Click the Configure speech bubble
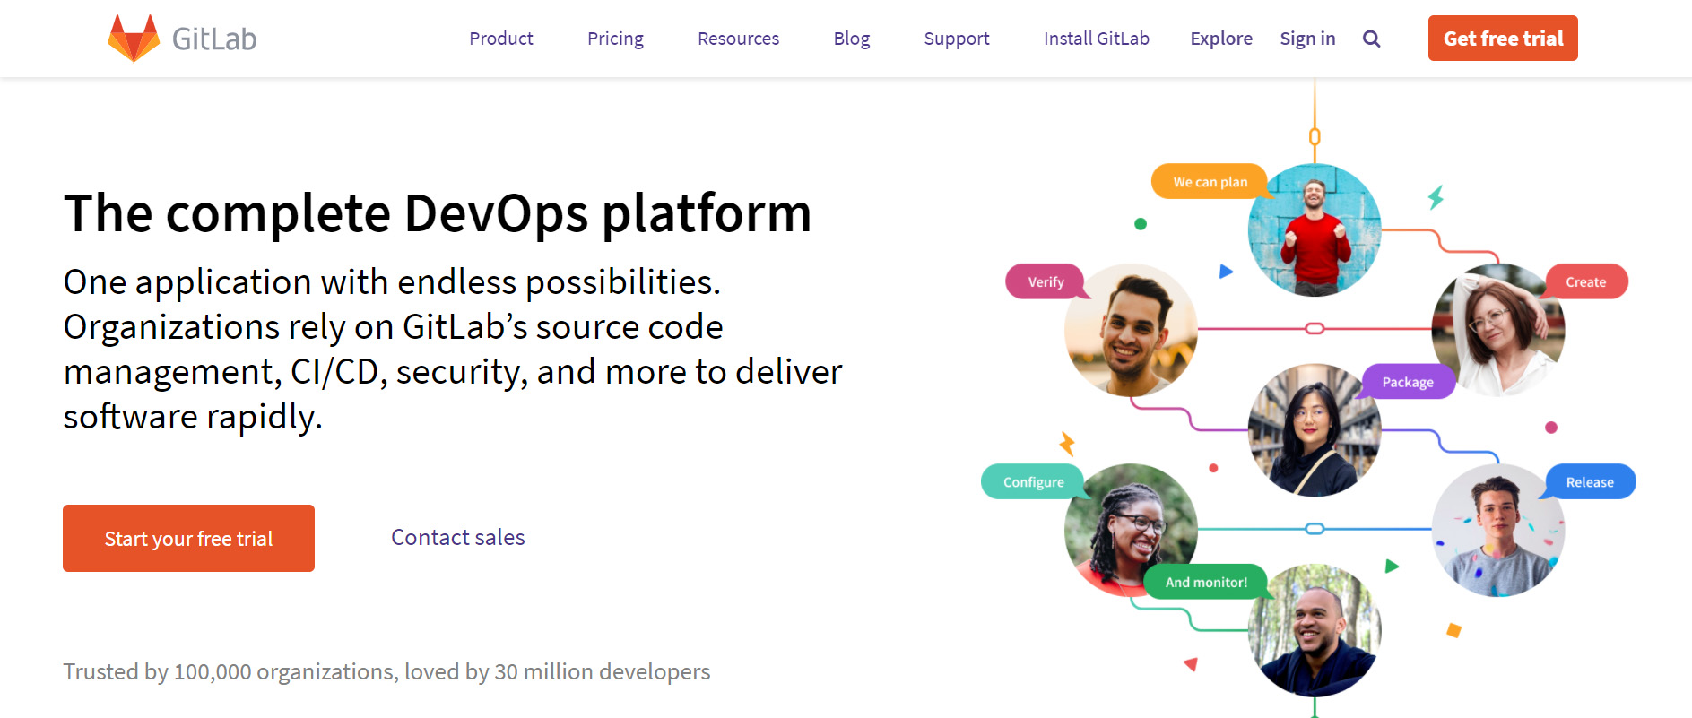The width and height of the screenshot is (1692, 718). pos(1033,481)
